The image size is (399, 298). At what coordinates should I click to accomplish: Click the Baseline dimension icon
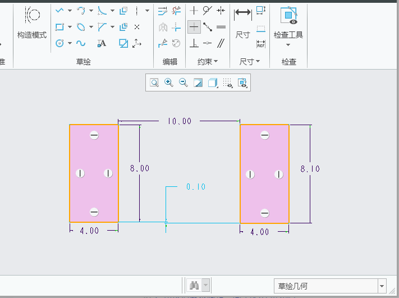pos(261,29)
